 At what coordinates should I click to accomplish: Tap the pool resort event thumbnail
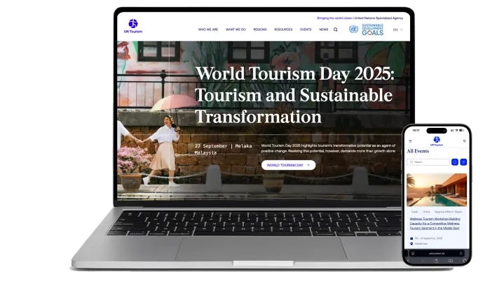437,188
